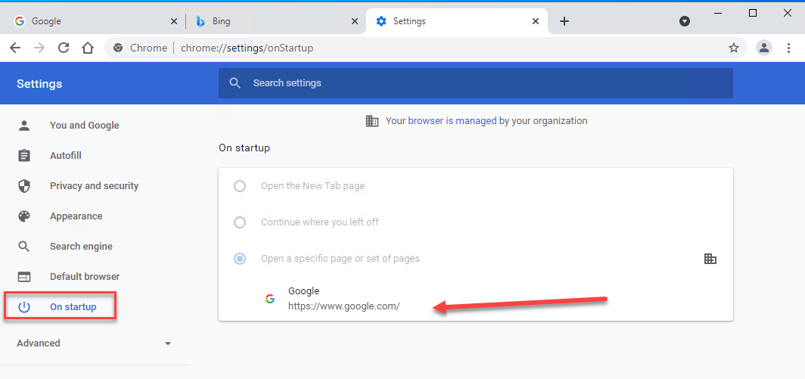Click the On startup section heading

[x=244, y=148]
